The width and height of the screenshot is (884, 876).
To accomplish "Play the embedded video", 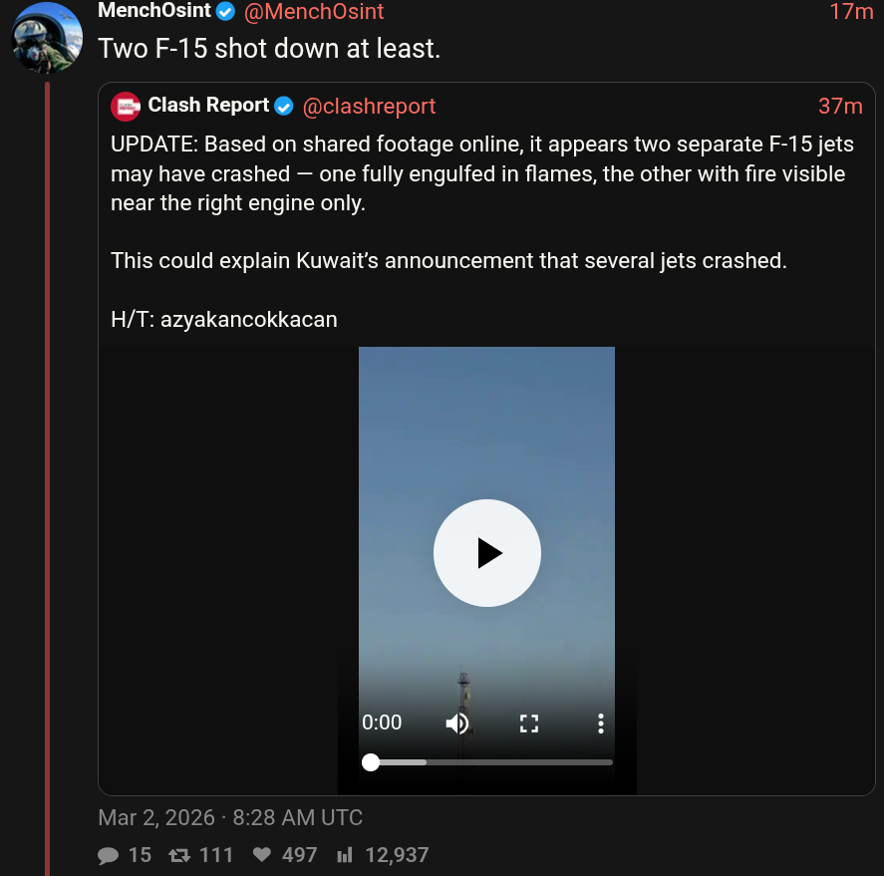I will tap(486, 552).
